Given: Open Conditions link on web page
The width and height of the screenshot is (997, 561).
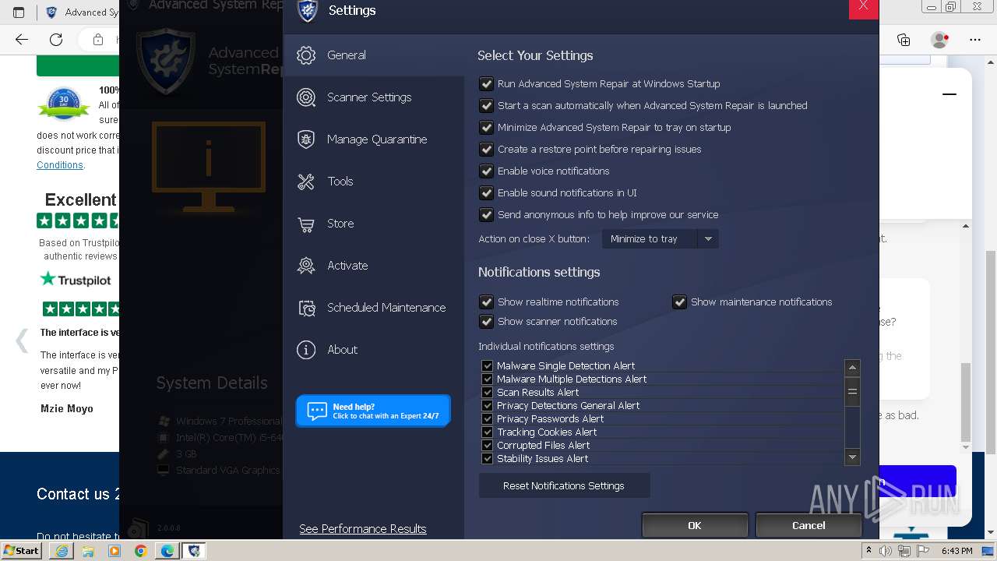Looking at the screenshot, I should coord(60,165).
